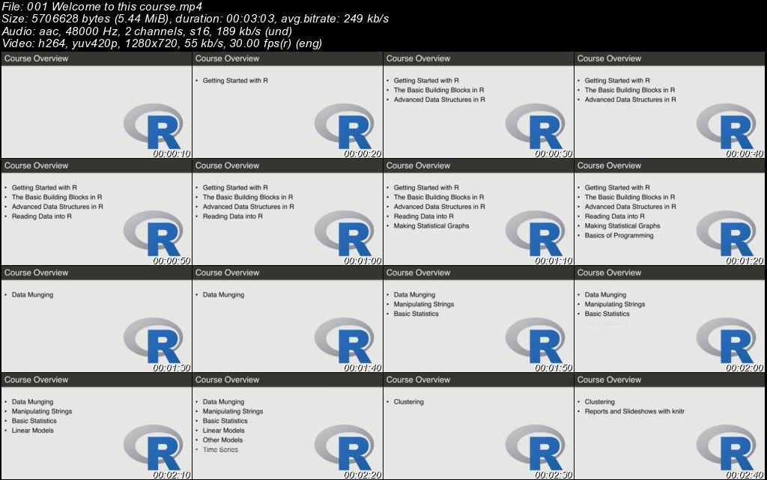Click the R logo in the 00:01:40 frame
767x480 pixels.
pyautogui.click(x=345, y=341)
